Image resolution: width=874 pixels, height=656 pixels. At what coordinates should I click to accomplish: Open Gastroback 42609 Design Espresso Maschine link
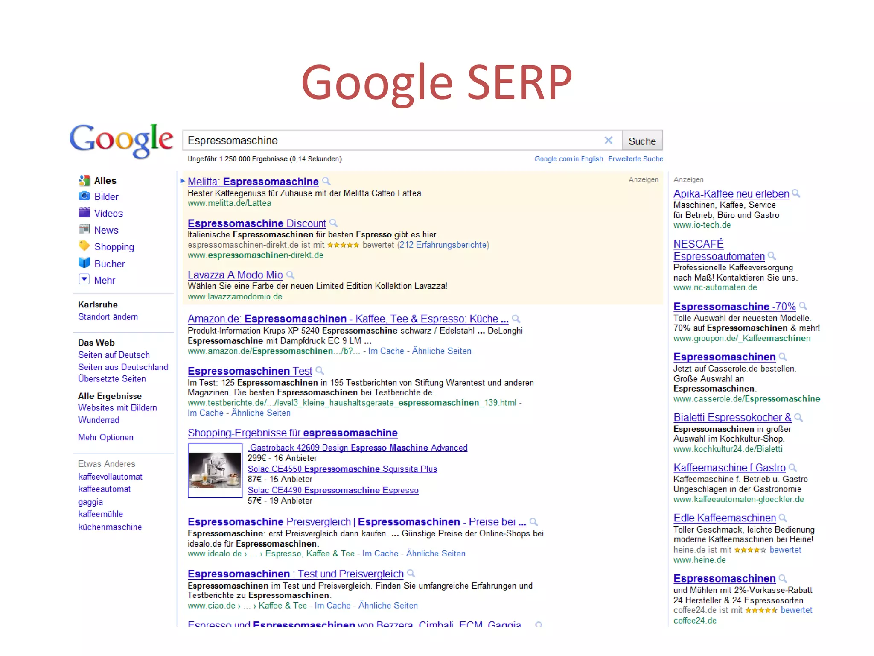tap(358, 448)
